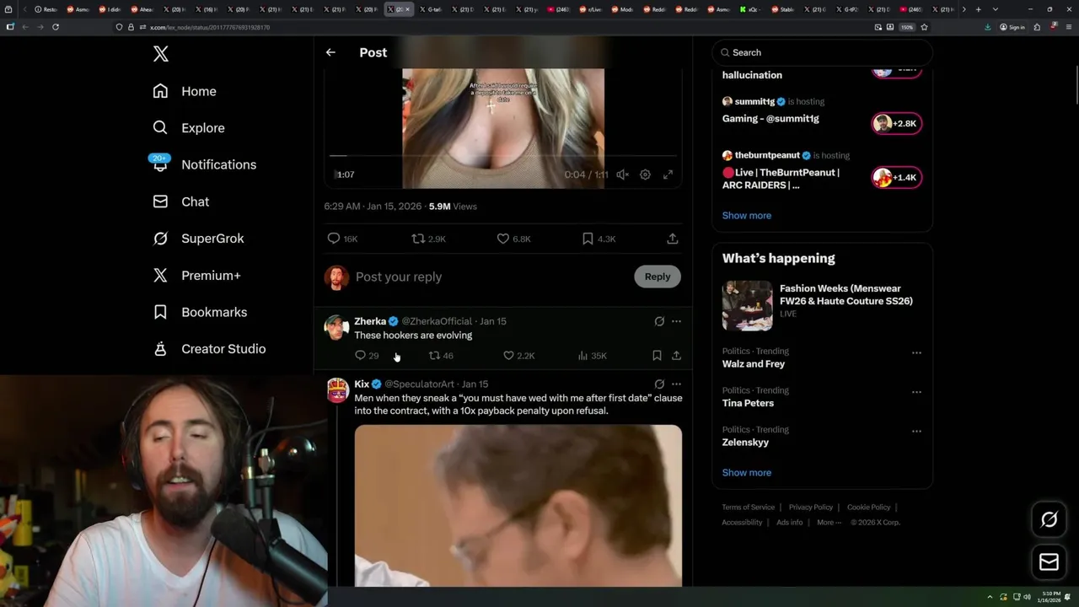Like the main post (6.8K)
1079x607 pixels.
pyautogui.click(x=513, y=239)
